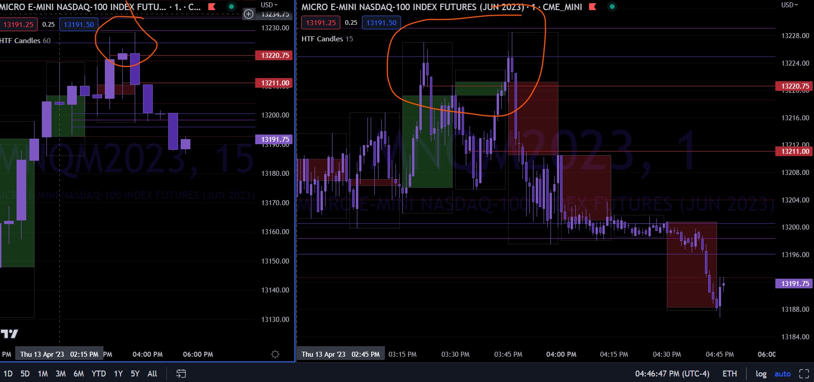The image size is (814, 382).
Task: Toggle the auto scale option
Action: tap(782, 374)
